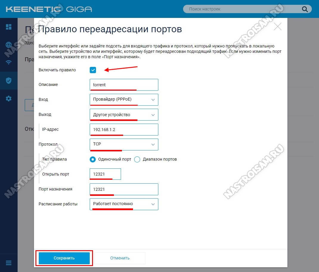Open the Wi-Fi networks sidebar icon
The height and width of the screenshot is (272, 319).
coord(9,62)
